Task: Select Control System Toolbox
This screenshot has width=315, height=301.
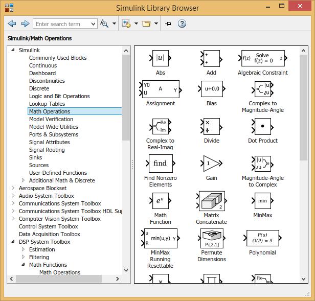Action: coord(48,226)
